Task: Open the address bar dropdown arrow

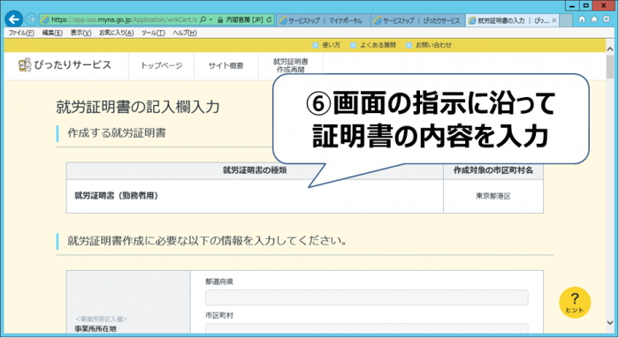Action: pyautogui.click(x=210, y=19)
